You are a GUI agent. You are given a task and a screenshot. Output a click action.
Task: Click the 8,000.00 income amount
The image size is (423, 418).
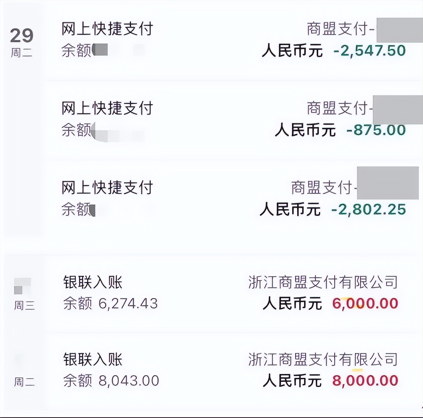coord(365,381)
